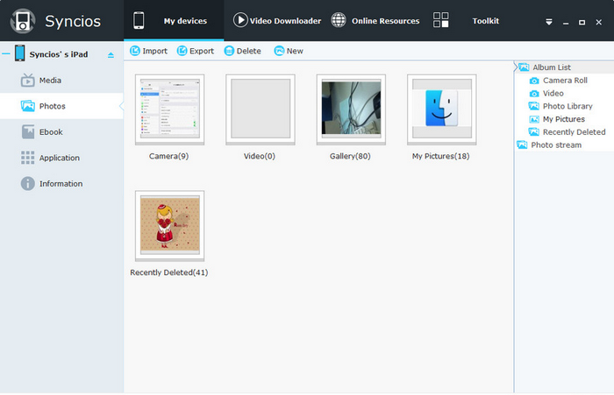Viewport: 614px width, 395px height.
Task: Click the Online Resources globe icon
Action: click(x=339, y=20)
